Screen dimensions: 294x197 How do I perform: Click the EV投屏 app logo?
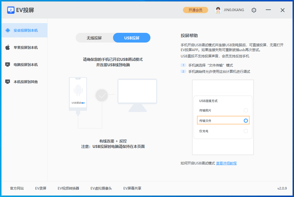point(11,10)
